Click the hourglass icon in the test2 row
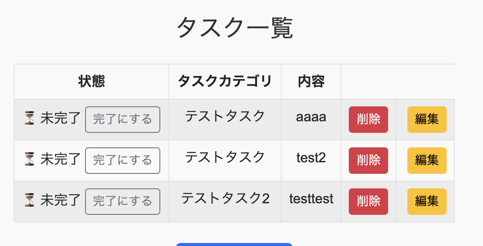 pyautogui.click(x=29, y=159)
